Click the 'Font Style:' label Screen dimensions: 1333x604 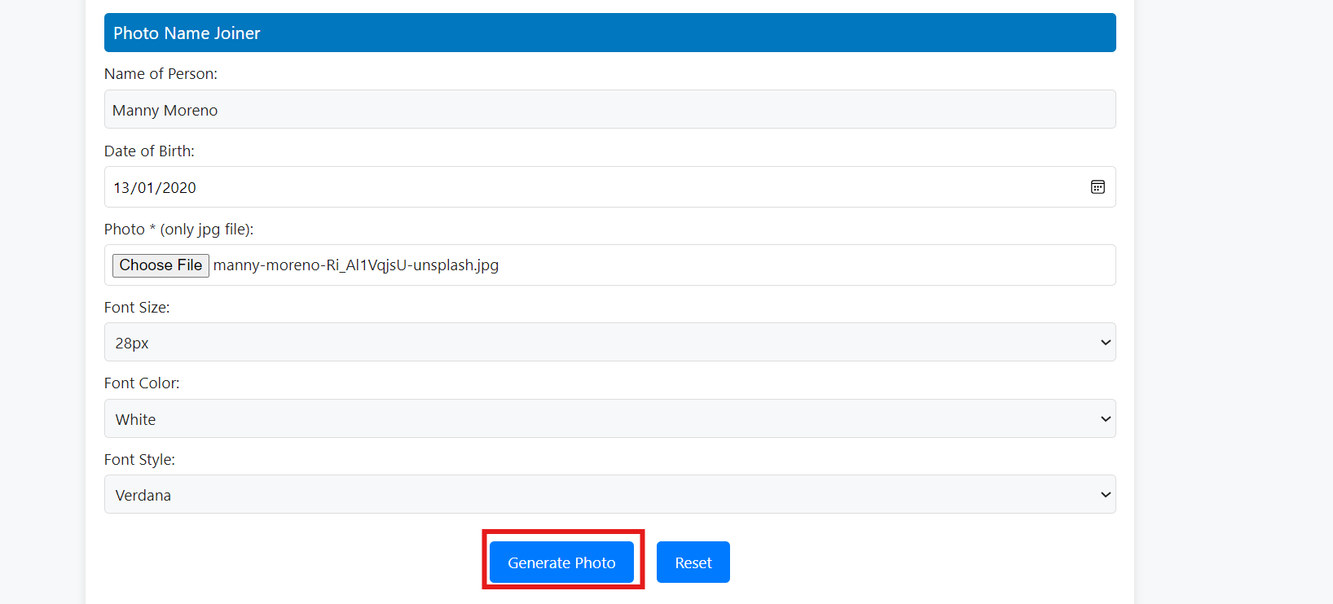pyautogui.click(x=139, y=460)
